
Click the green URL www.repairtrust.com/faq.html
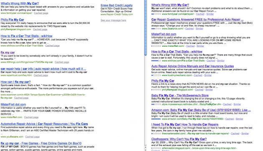[x=16, y=75]
